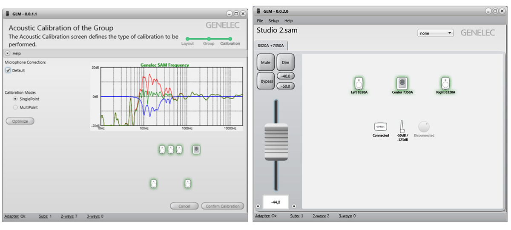
Task: Select the Center 7350A subwoofer icon
Action: point(402,83)
